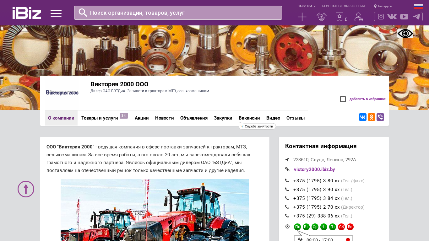Screen dimensions: 429x241
Task: Click the 'Служба занятости' badge
Action: [258, 126]
